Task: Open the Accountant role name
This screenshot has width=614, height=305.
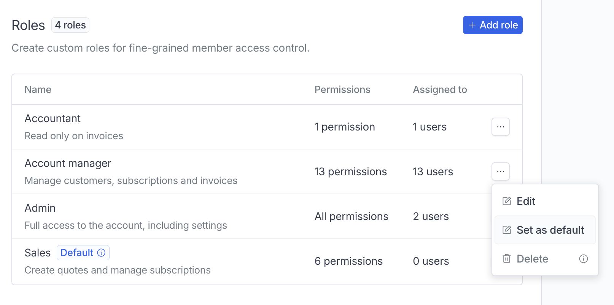Action: (x=52, y=119)
